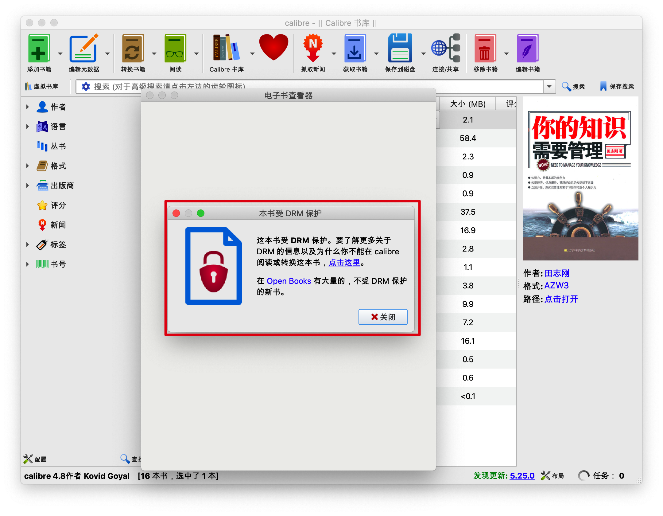Screen dimensions: 663x516
Task: Open the Open Books link
Action: pos(289,281)
